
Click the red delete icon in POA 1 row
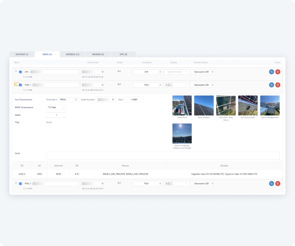278,85
